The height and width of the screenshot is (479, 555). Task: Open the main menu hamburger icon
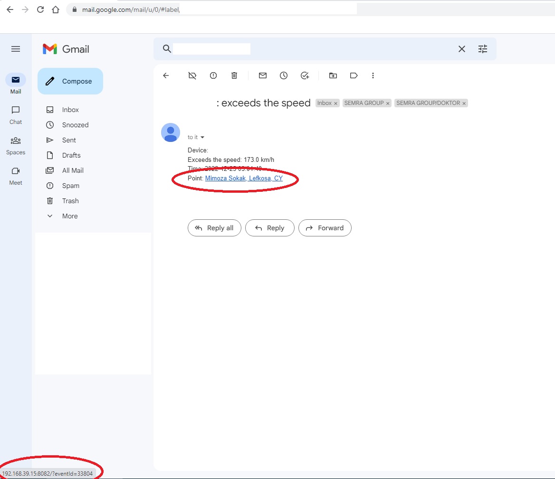(16, 48)
